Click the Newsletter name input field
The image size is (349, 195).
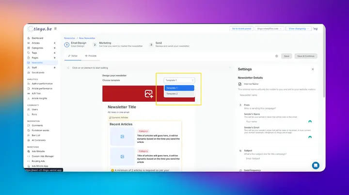tap(277, 95)
